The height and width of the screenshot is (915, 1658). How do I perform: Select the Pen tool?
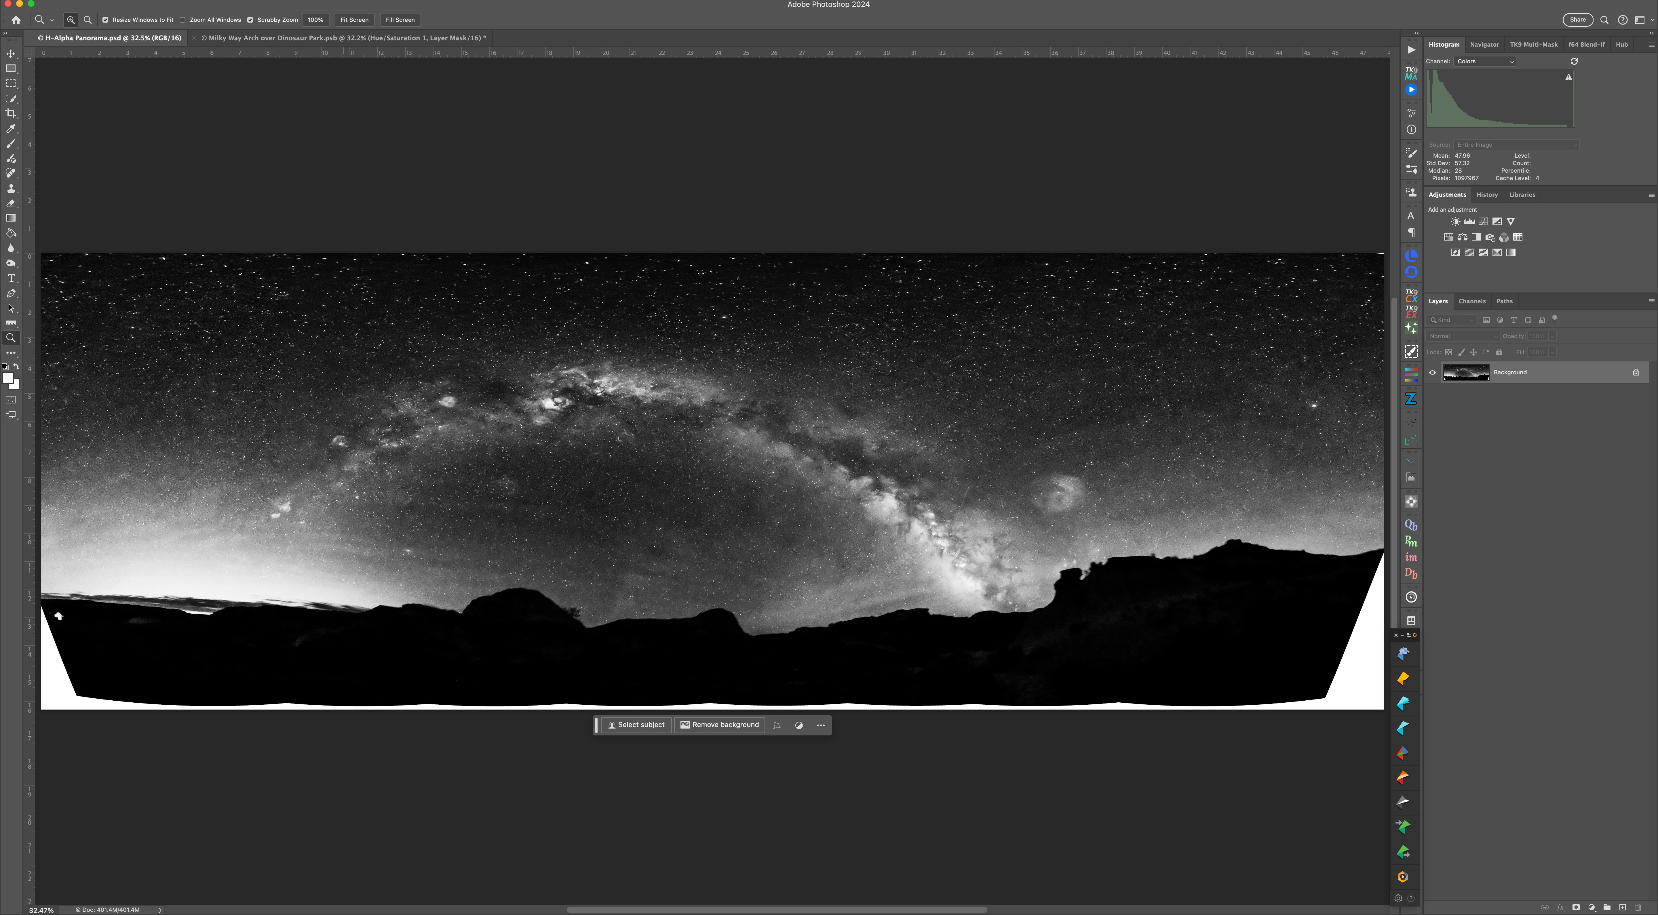point(11,293)
